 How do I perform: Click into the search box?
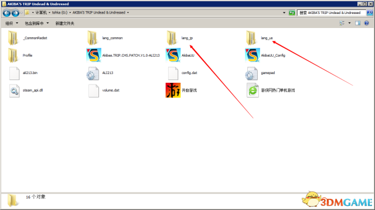332,13
